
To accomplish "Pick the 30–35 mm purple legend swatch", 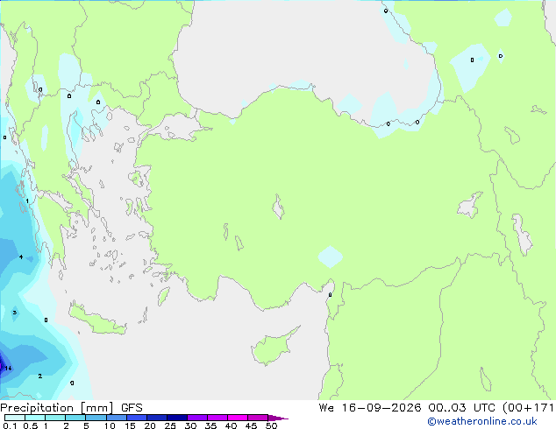I will (197, 418).
